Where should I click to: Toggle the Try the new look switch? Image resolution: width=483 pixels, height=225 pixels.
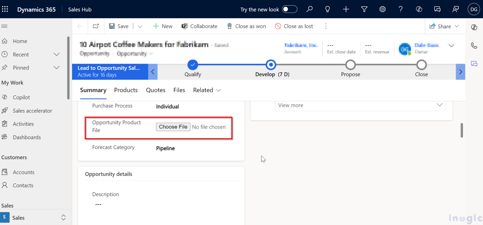(x=289, y=9)
